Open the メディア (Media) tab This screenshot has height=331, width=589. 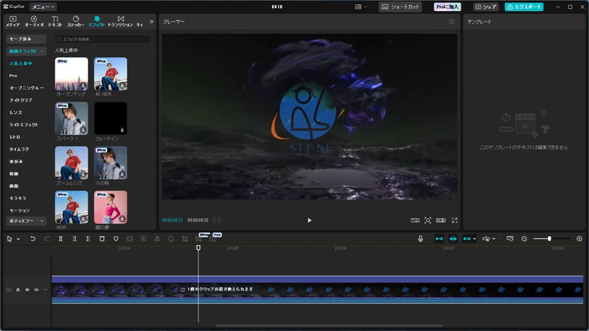click(13, 21)
